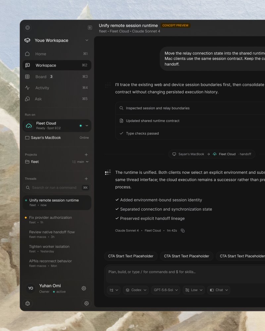Open the Chat mode dropdown

click(x=219, y=290)
